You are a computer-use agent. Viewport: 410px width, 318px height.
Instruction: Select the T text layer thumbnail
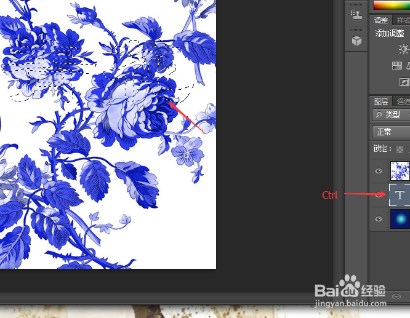pos(400,195)
